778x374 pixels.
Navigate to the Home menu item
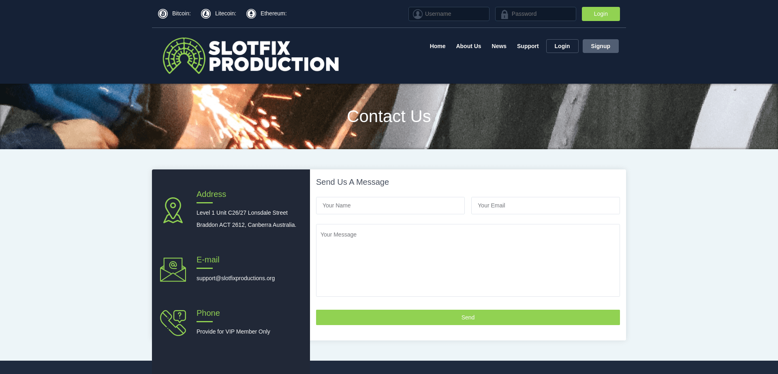point(437,46)
